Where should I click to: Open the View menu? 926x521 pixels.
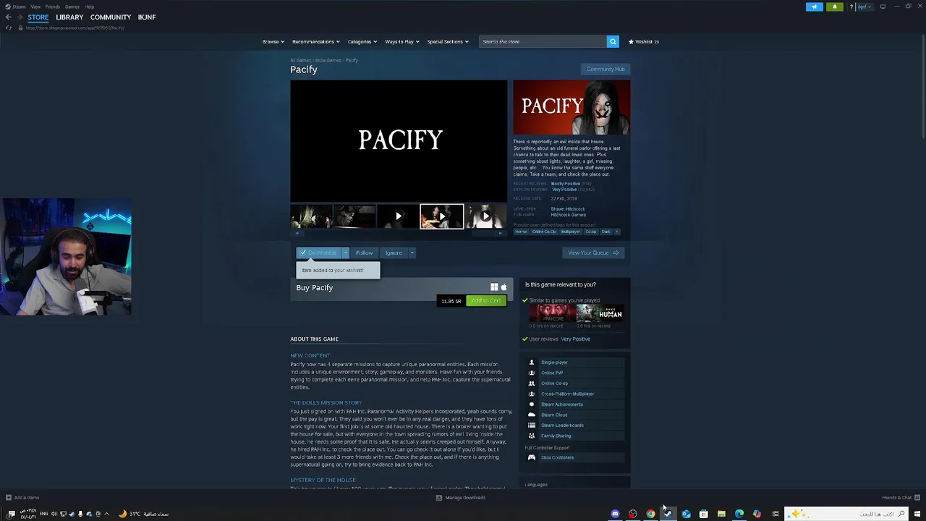click(x=35, y=7)
